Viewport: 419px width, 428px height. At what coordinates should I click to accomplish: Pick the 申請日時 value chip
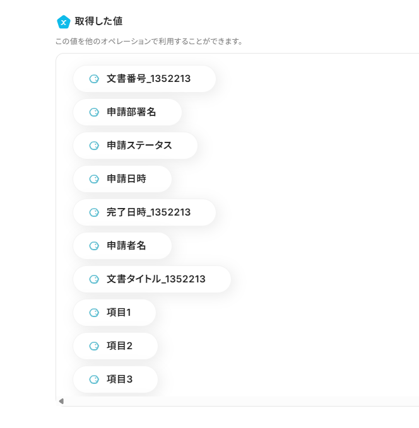click(126, 179)
